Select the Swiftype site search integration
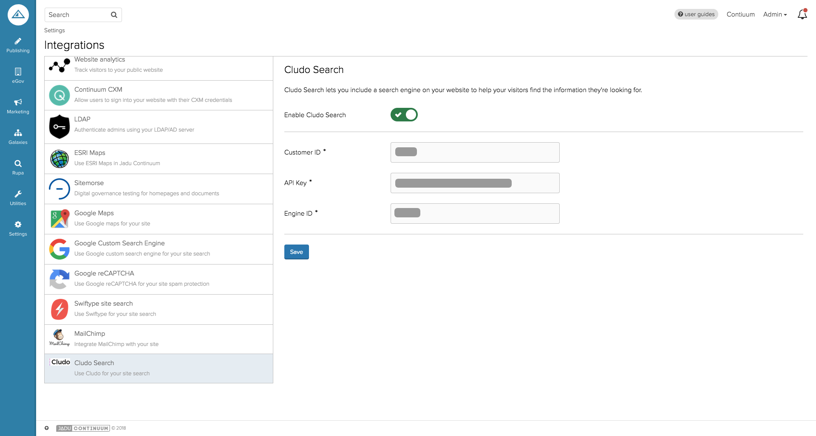The height and width of the screenshot is (436, 816). point(159,309)
